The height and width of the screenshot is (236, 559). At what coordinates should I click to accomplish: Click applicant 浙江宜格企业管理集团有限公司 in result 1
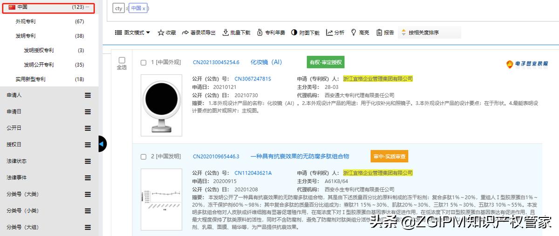(x=378, y=79)
